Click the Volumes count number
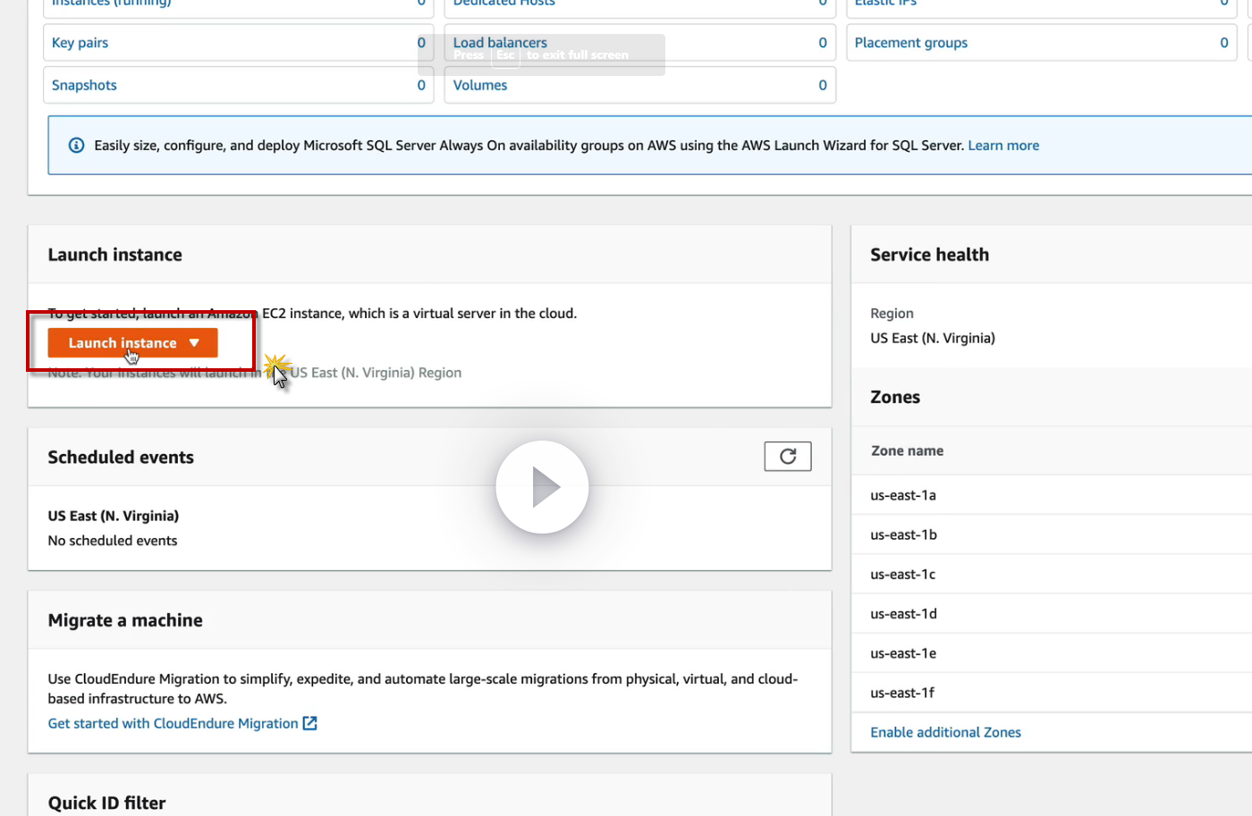Image resolution: width=1252 pixels, height=816 pixels. pos(823,86)
